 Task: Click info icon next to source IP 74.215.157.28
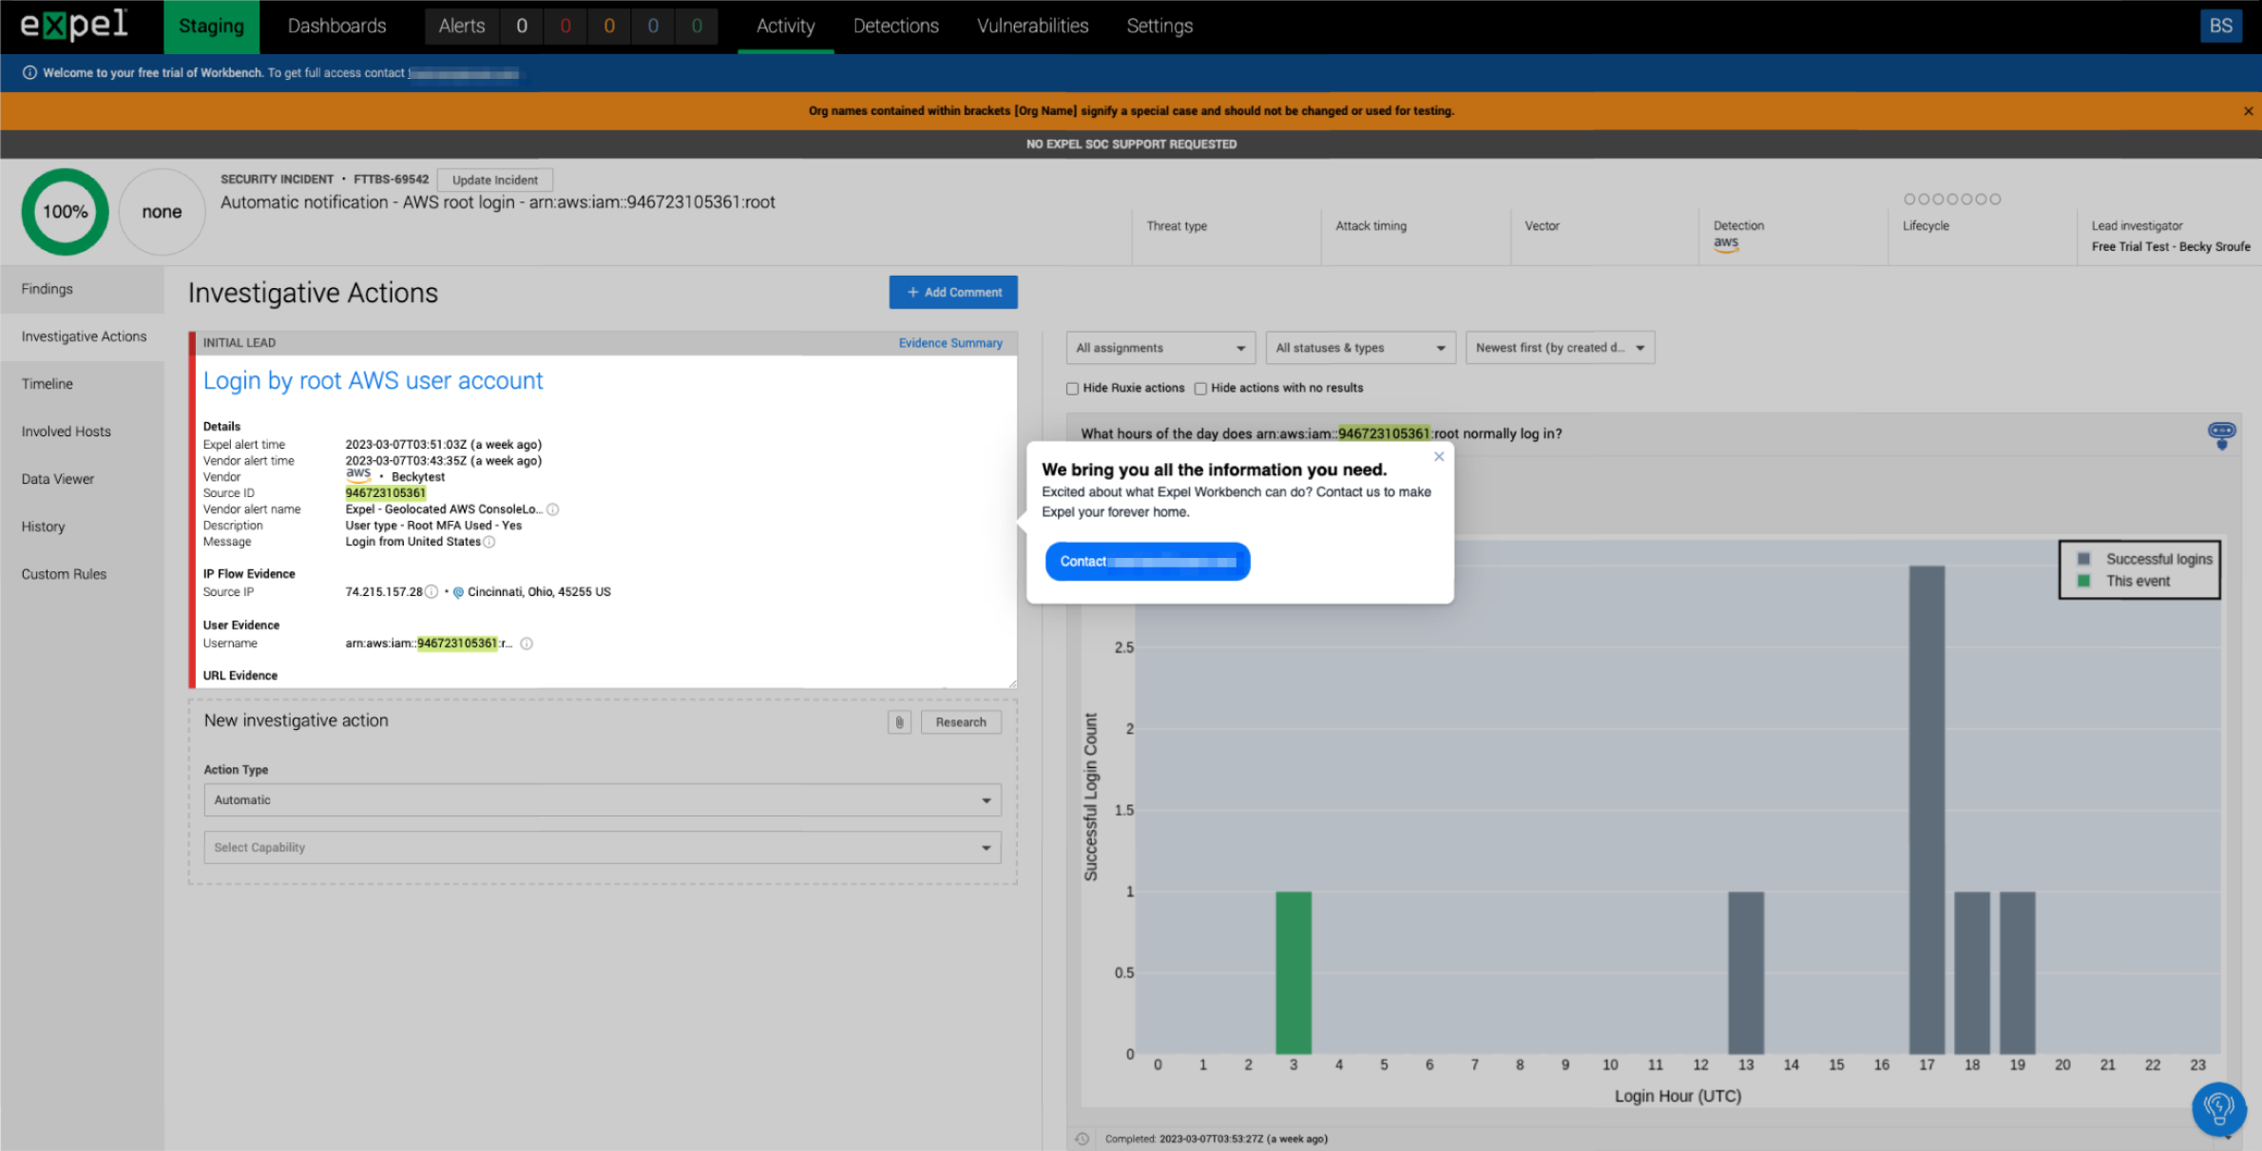coord(431,591)
